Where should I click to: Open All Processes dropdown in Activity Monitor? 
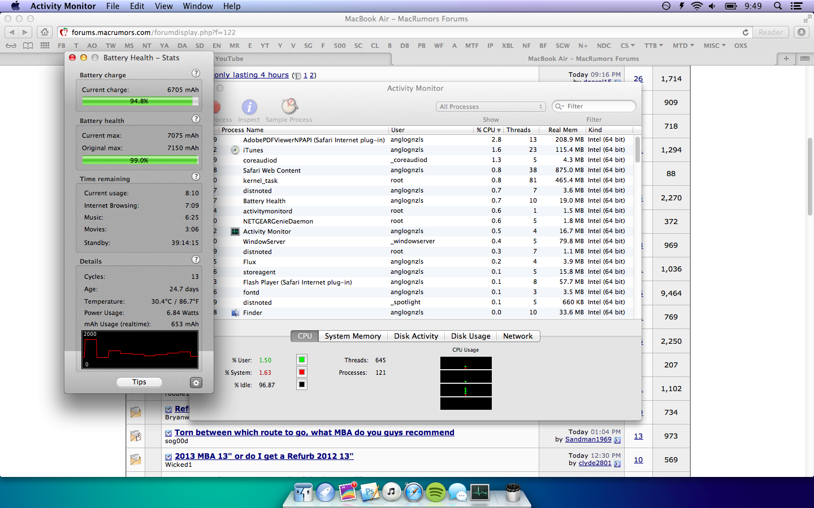(491, 107)
